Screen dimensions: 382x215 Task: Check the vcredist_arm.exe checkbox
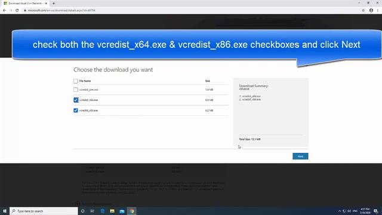[x=76, y=90]
